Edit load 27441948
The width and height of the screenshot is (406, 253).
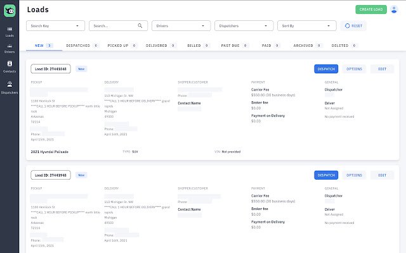[x=382, y=175]
